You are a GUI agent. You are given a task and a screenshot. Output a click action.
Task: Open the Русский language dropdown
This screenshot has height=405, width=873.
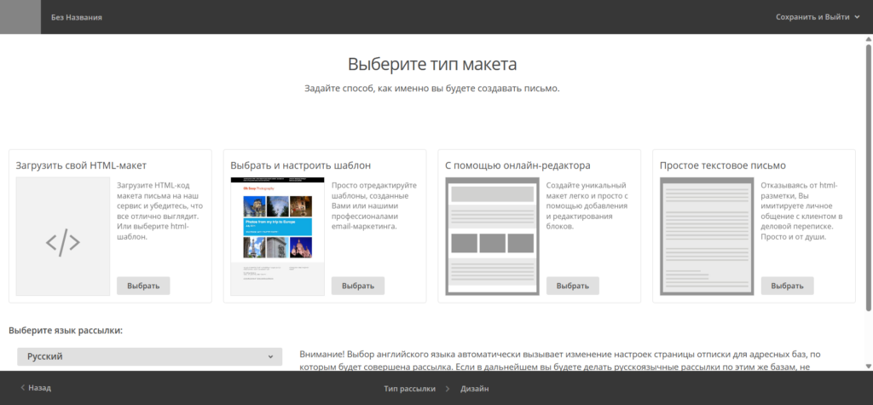coord(150,356)
